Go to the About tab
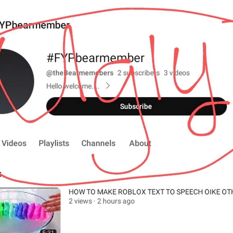 tap(140, 143)
